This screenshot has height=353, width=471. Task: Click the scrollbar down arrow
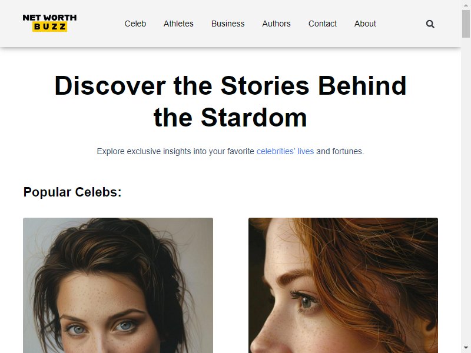[466, 348]
